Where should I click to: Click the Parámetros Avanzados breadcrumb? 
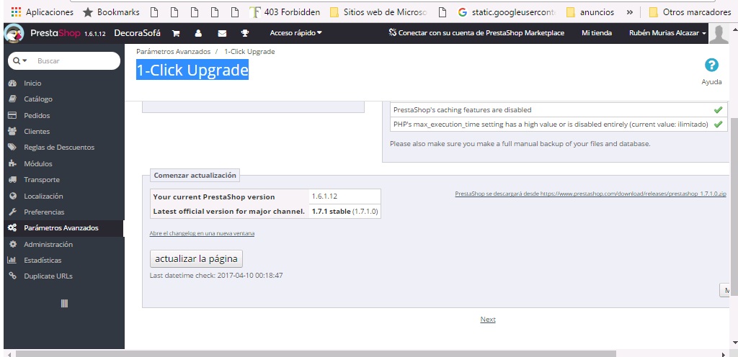[x=173, y=52]
